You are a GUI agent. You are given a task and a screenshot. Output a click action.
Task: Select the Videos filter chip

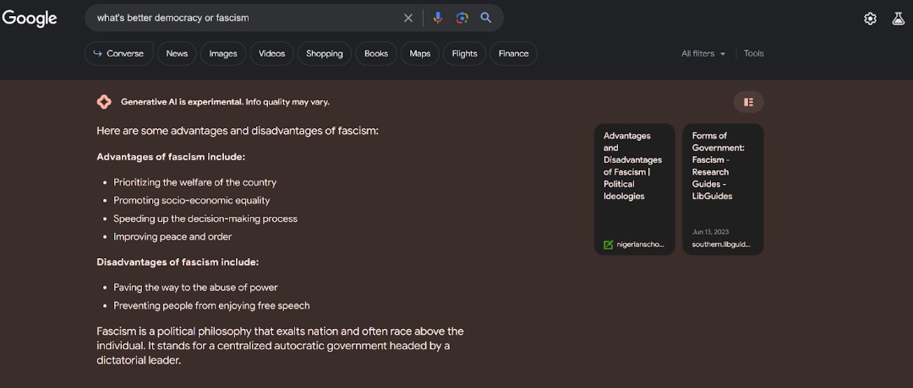click(272, 53)
